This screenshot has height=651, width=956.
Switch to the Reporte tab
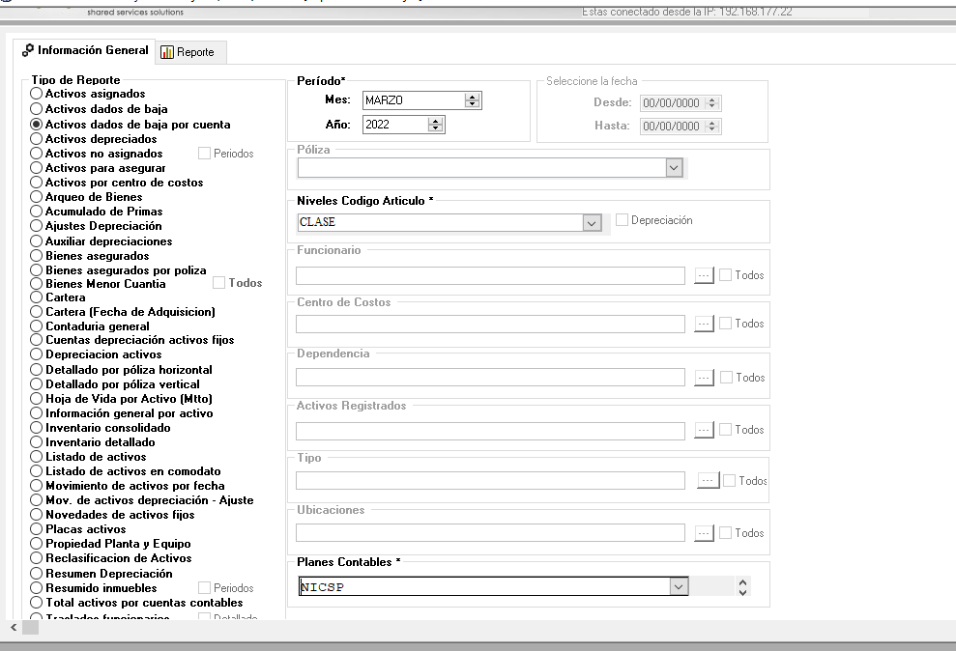[x=188, y=52]
